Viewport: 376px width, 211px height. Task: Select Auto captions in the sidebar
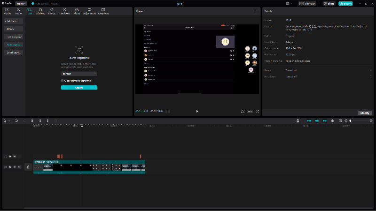tap(14, 45)
